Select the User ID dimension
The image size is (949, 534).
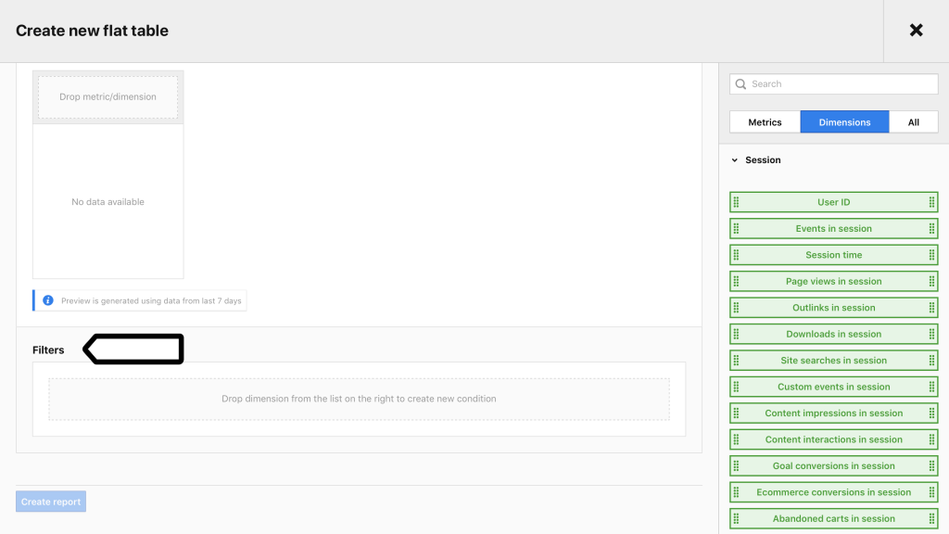click(833, 202)
